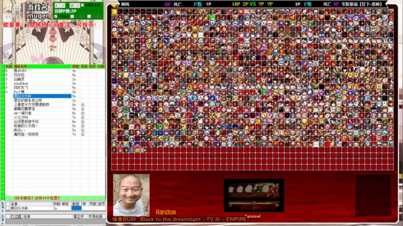
Task: Click the 鱼翅 column header
Action: coord(76,204)
